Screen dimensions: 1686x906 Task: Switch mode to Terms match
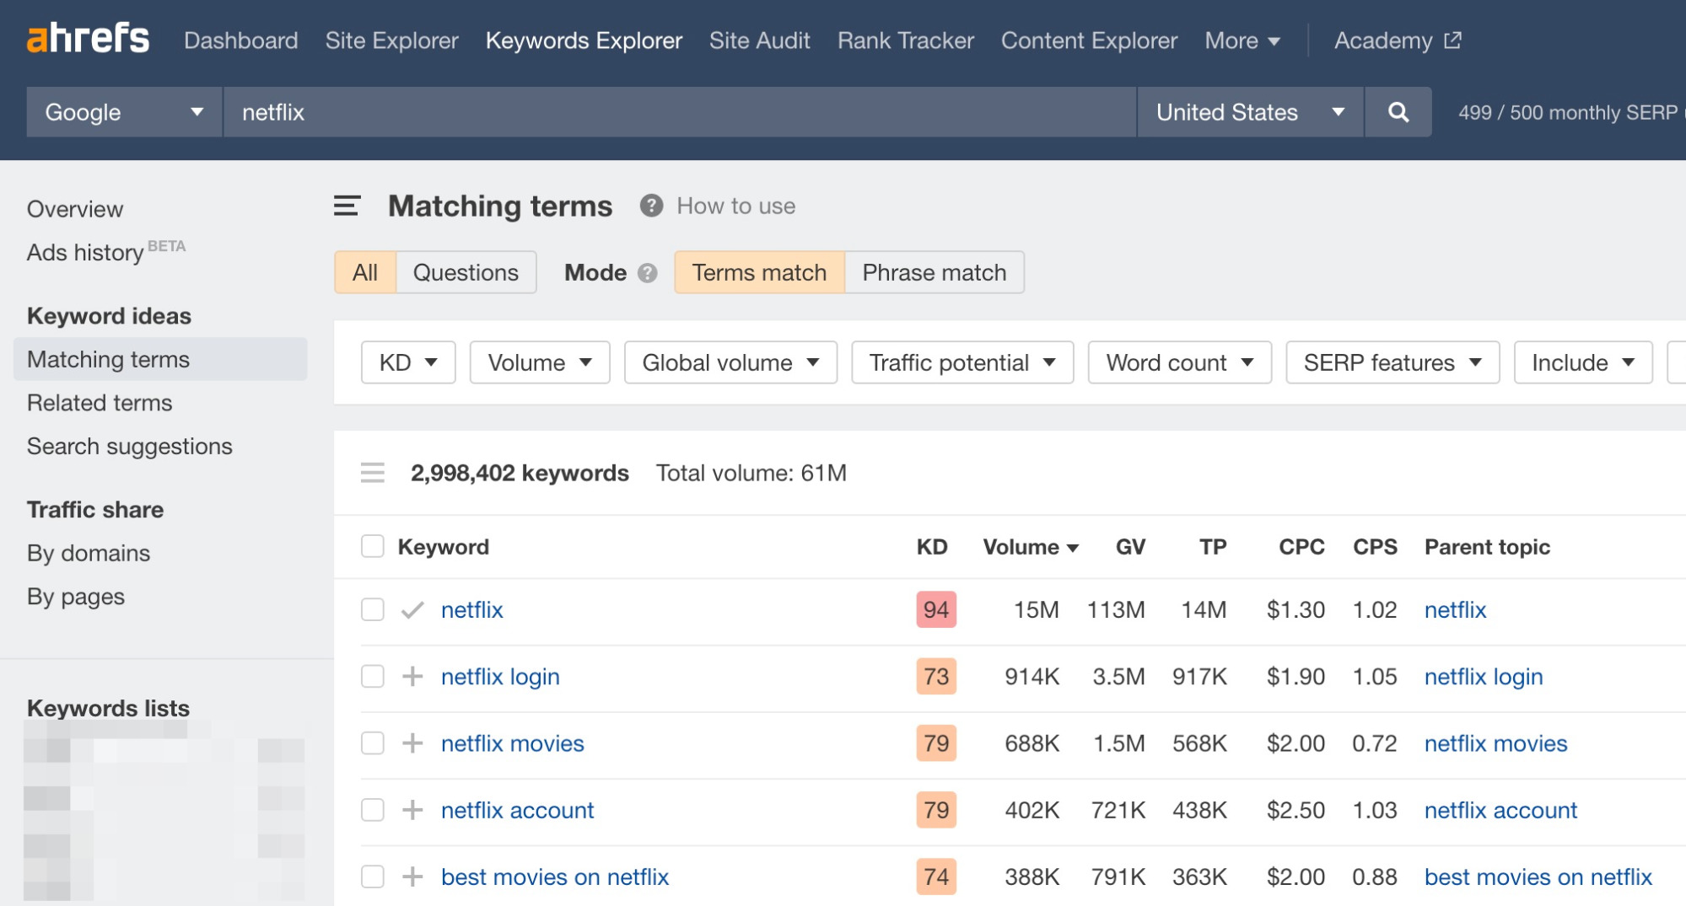pos(759,272)
